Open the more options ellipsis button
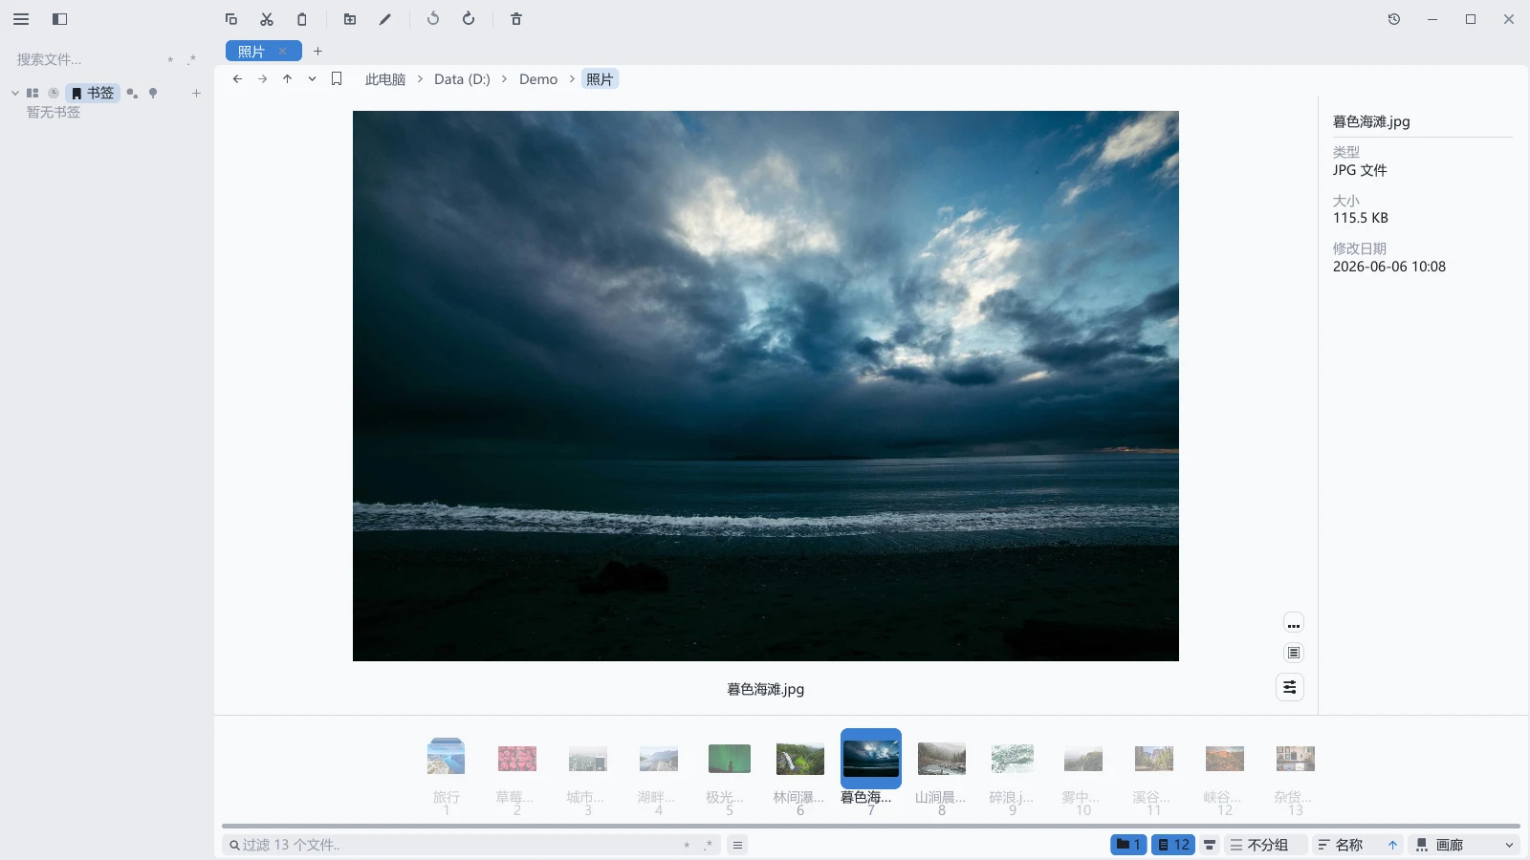Viewport: 1530px width, 860px height. point(1293,624)
